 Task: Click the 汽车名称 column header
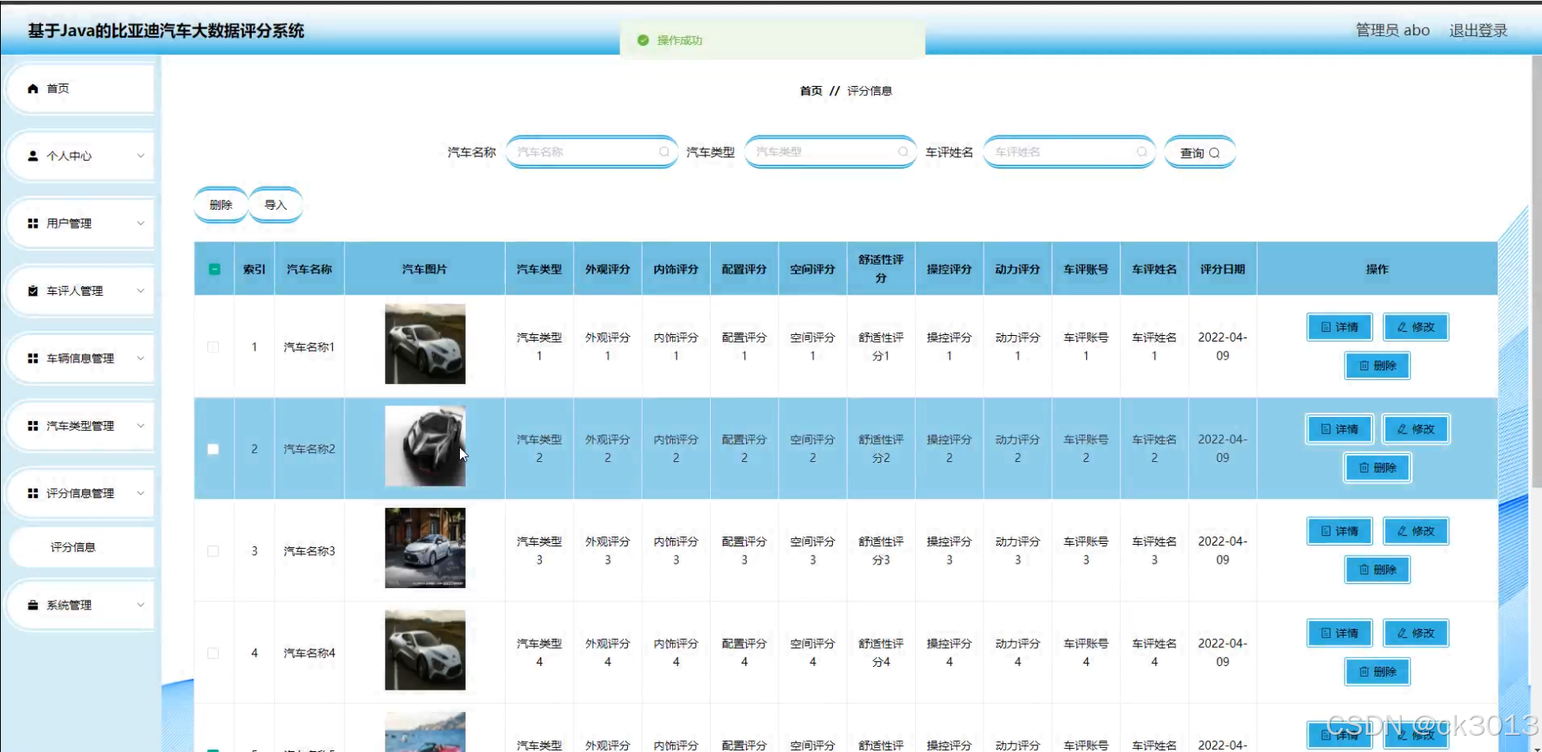309,269
